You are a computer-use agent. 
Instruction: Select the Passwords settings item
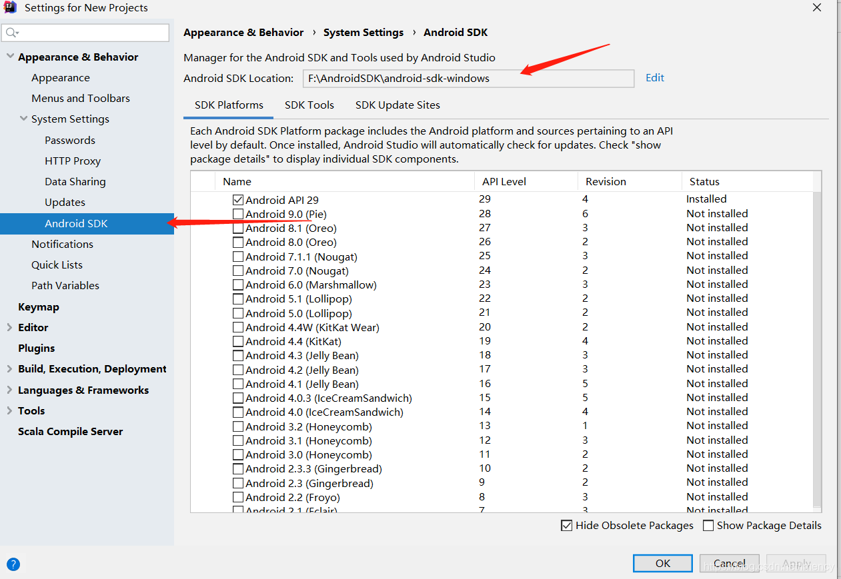[70, 140]
